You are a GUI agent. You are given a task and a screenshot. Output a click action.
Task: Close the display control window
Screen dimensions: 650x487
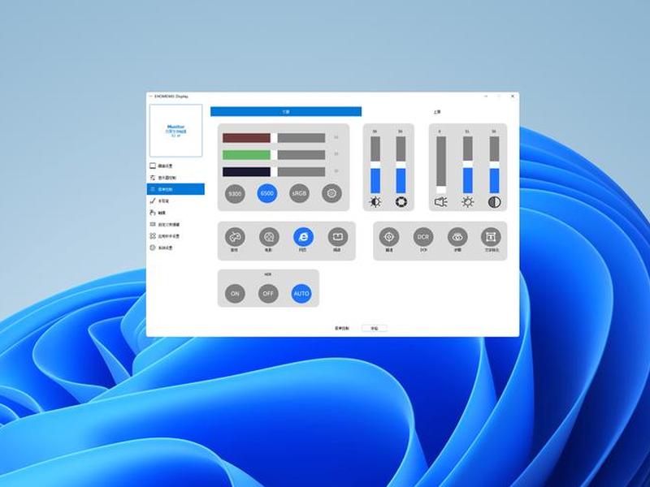point(513,96)
